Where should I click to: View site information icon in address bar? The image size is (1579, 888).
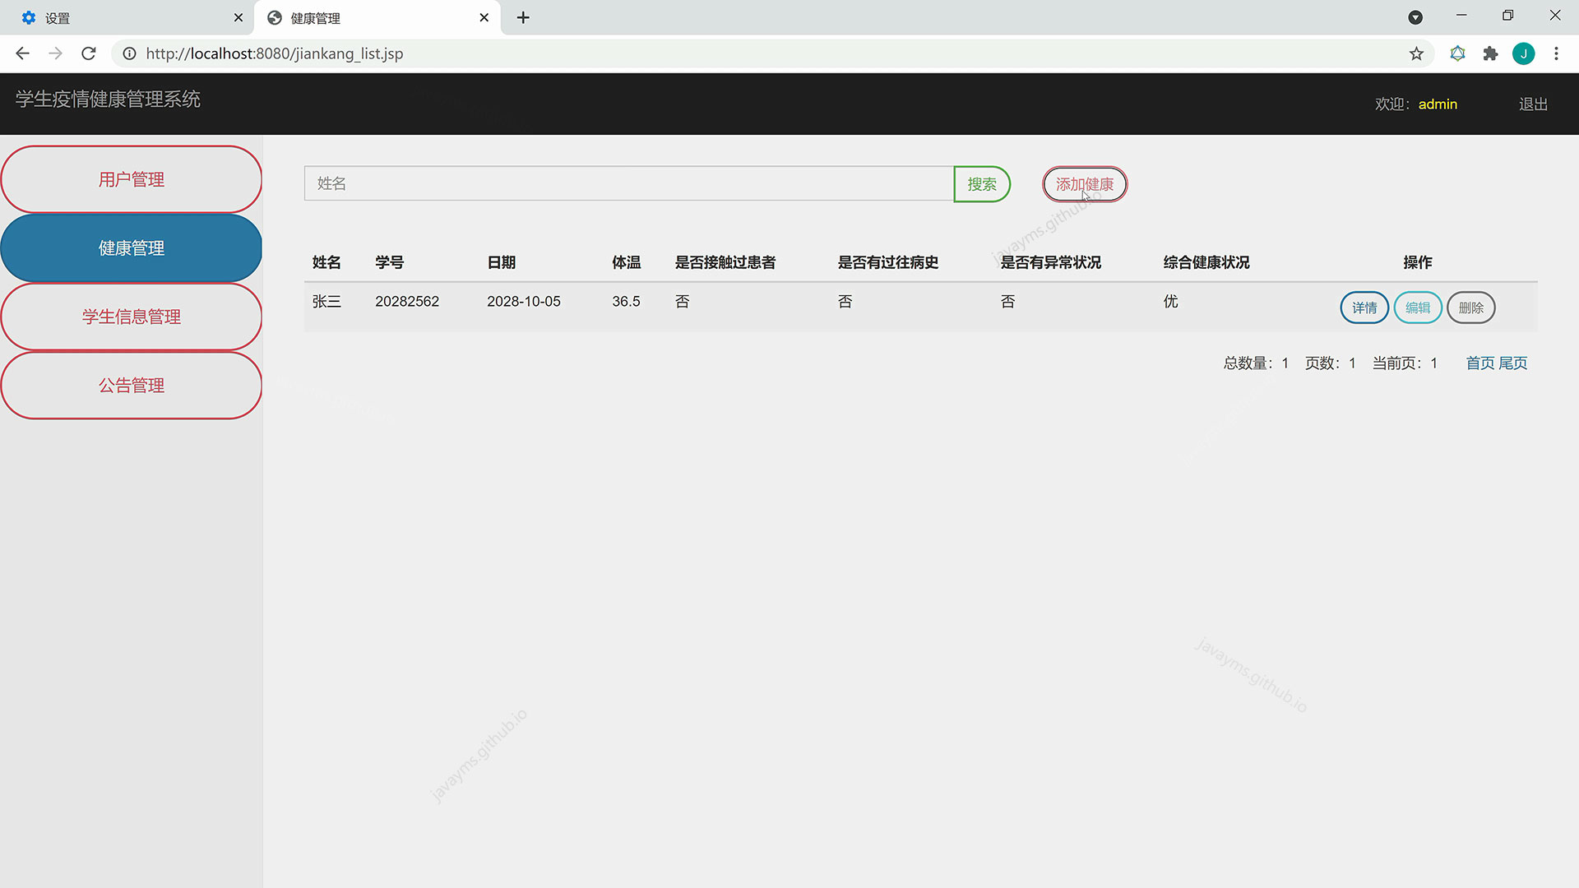click(x=129, y=53)
